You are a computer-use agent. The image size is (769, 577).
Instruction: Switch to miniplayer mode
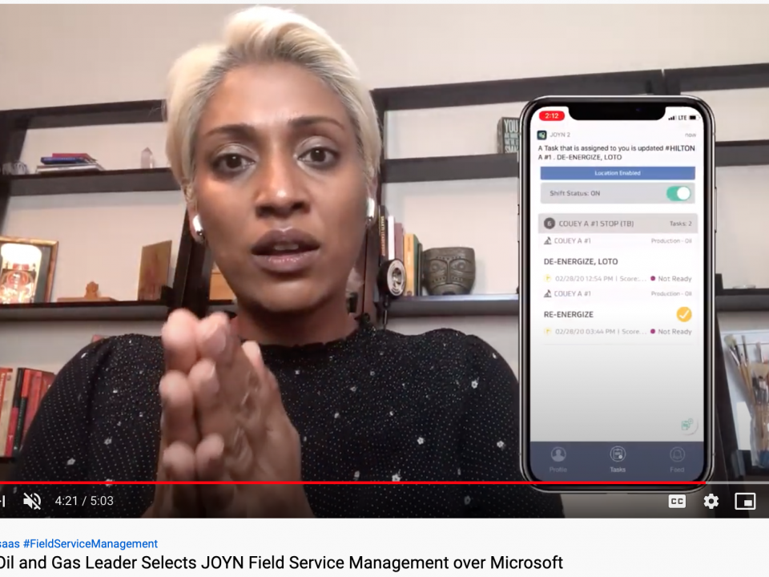click(744, 501)
